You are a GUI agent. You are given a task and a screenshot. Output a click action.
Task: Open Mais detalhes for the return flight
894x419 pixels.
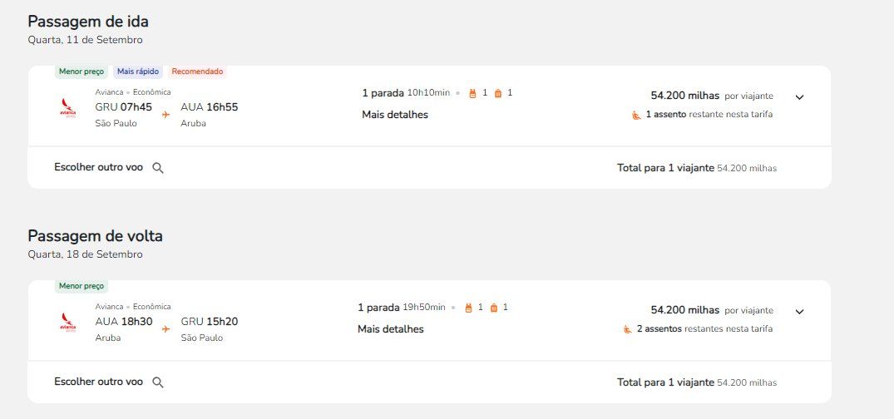[391, 329]
